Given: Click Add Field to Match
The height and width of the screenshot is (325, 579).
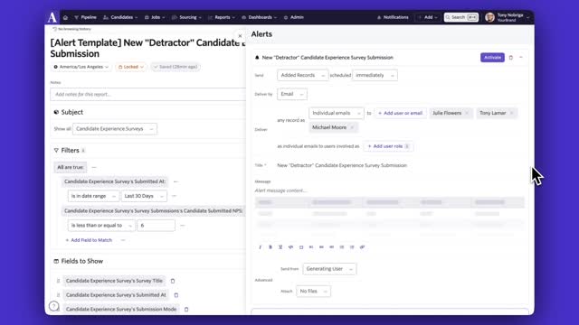Looking at the screenshot, I should (89, 240).
